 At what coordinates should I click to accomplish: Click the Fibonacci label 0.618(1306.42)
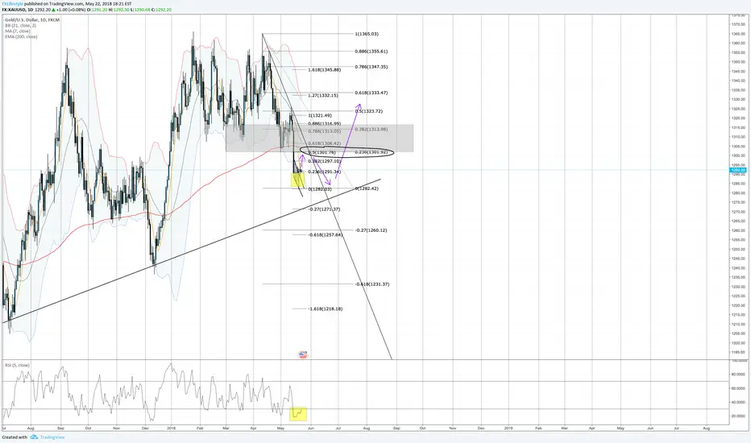(x=324, y=143)
